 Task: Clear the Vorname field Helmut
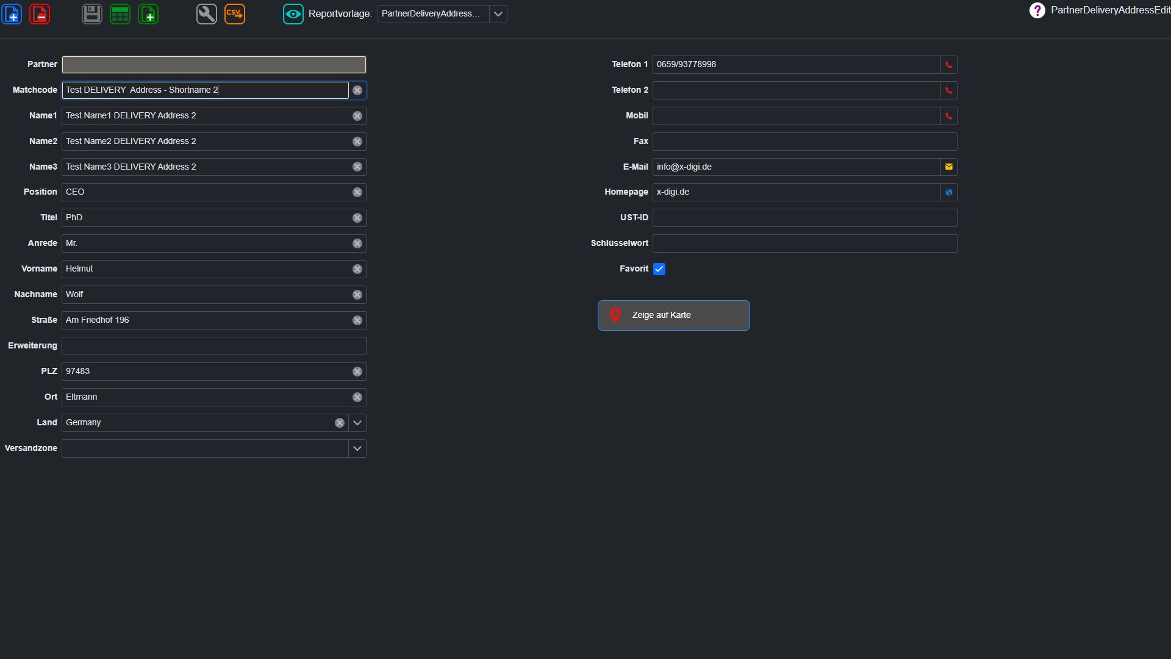click(357, 269)
